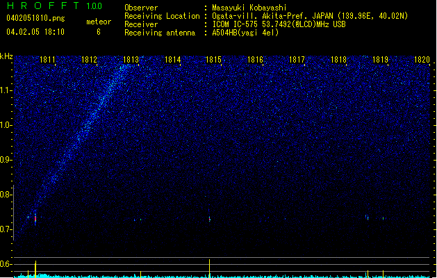Select the Ogata-vill. Akita-Pref. JAPAN location text
Viewport: 437px width, 278px height.
click(310, 16)
